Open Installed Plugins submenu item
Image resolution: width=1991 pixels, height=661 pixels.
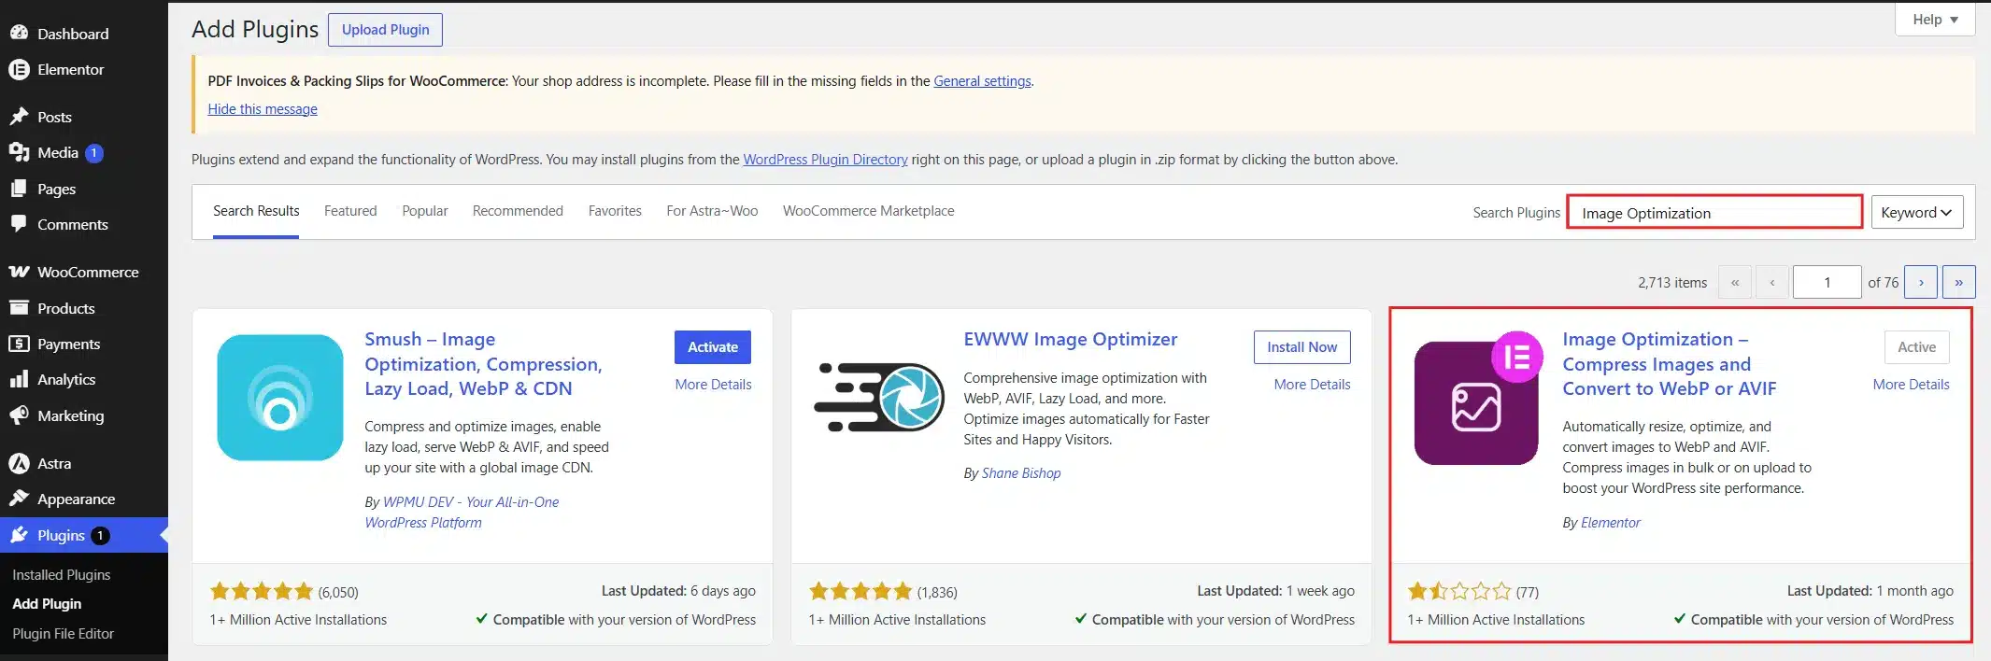62,575
